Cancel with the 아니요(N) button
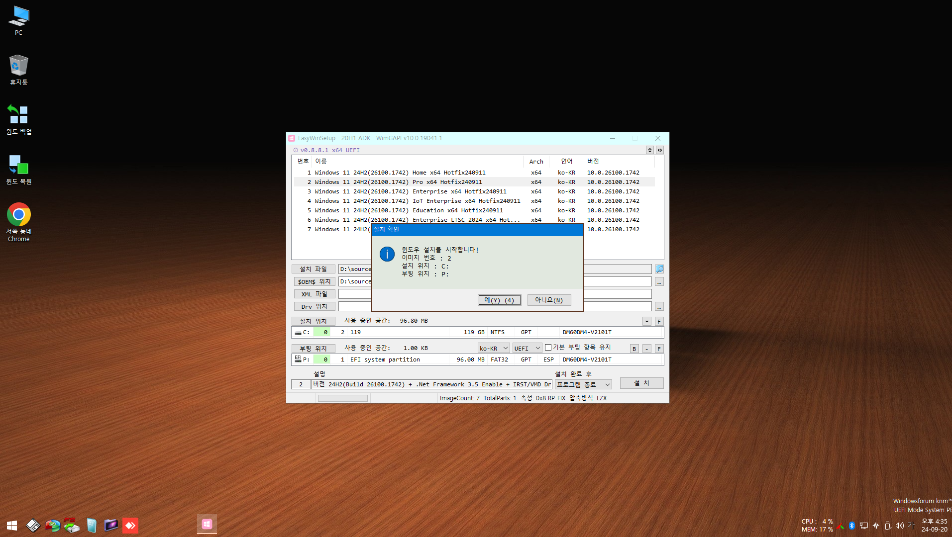The width and height of the screenshot is (952, 537). pyautogui.click(x=549, y=300)
